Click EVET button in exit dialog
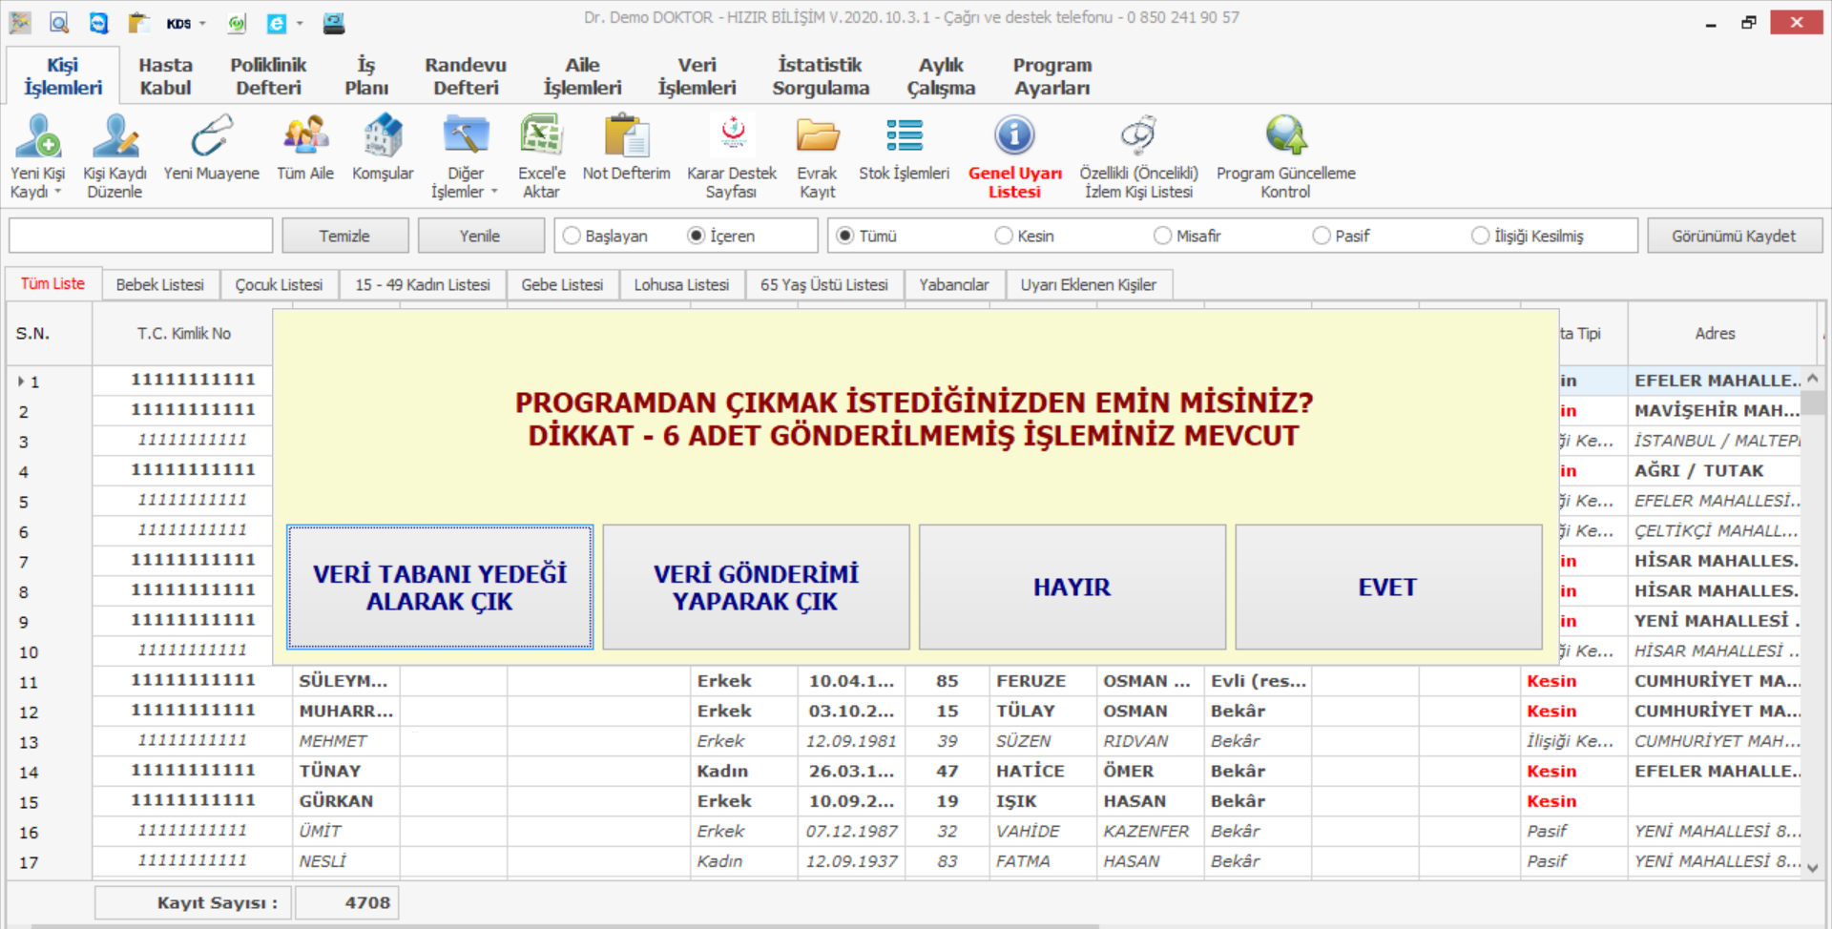The image size is (1832, 929). pos(1389,588)
